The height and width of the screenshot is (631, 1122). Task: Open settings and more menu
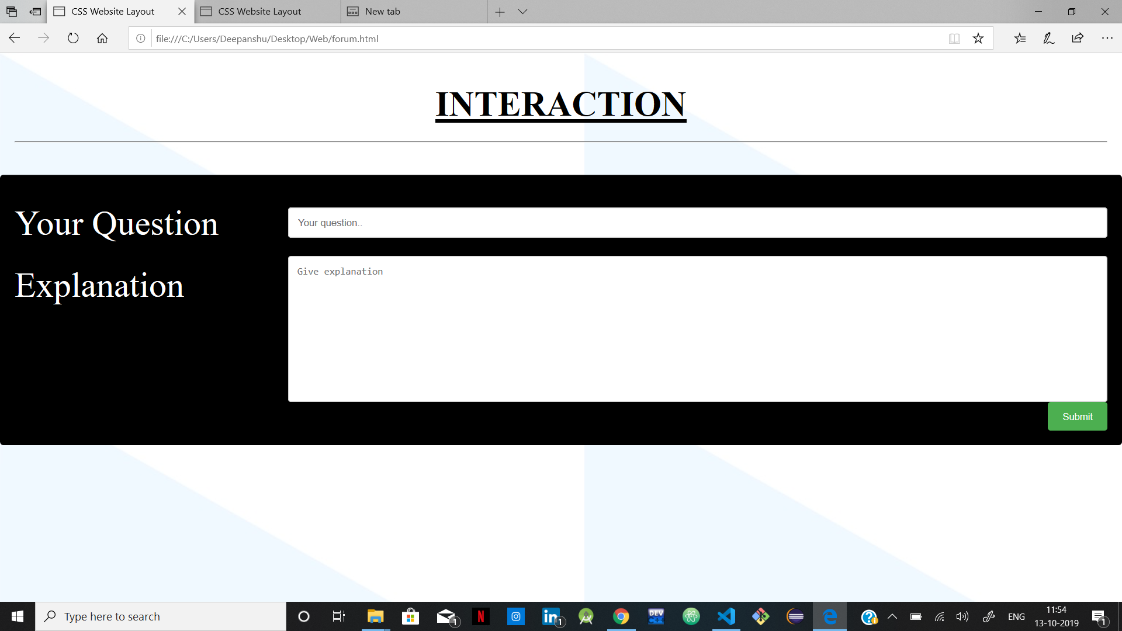pos(1107,39)
